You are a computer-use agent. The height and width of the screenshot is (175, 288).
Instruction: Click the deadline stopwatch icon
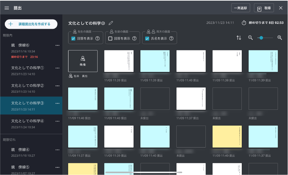(x=244, y=23)
